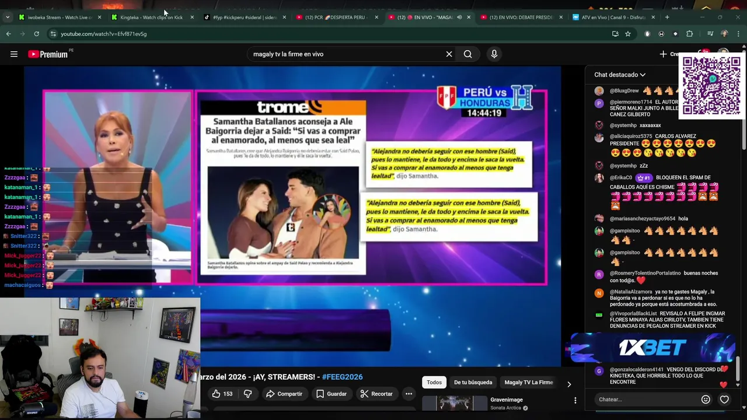Image resolution: width=747 pixels, height=420 pixels.
Task: Click chat user @gonzalocalderon4141
Action: coord(636,370)
